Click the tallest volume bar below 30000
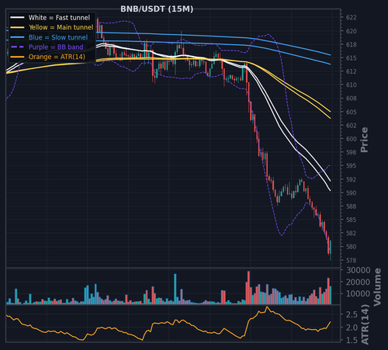Image resolution: width=388 pixels, height=350 pixels. 248,288
